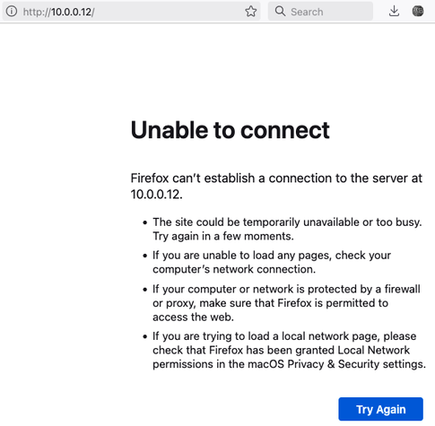The image size is (435, 426).
Task: Focus the address bar showing http://10.0.0.12/
Action: click(x=131, y=12)
